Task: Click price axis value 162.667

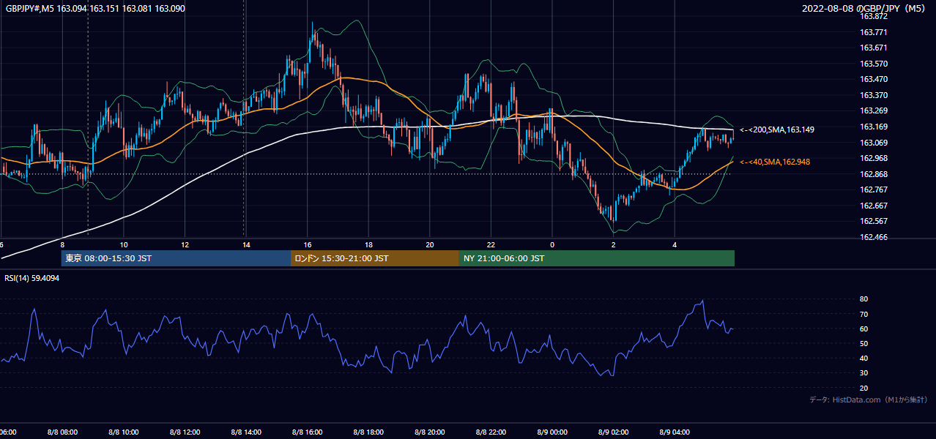Action: pyautogui.click(x=874, y=206)
